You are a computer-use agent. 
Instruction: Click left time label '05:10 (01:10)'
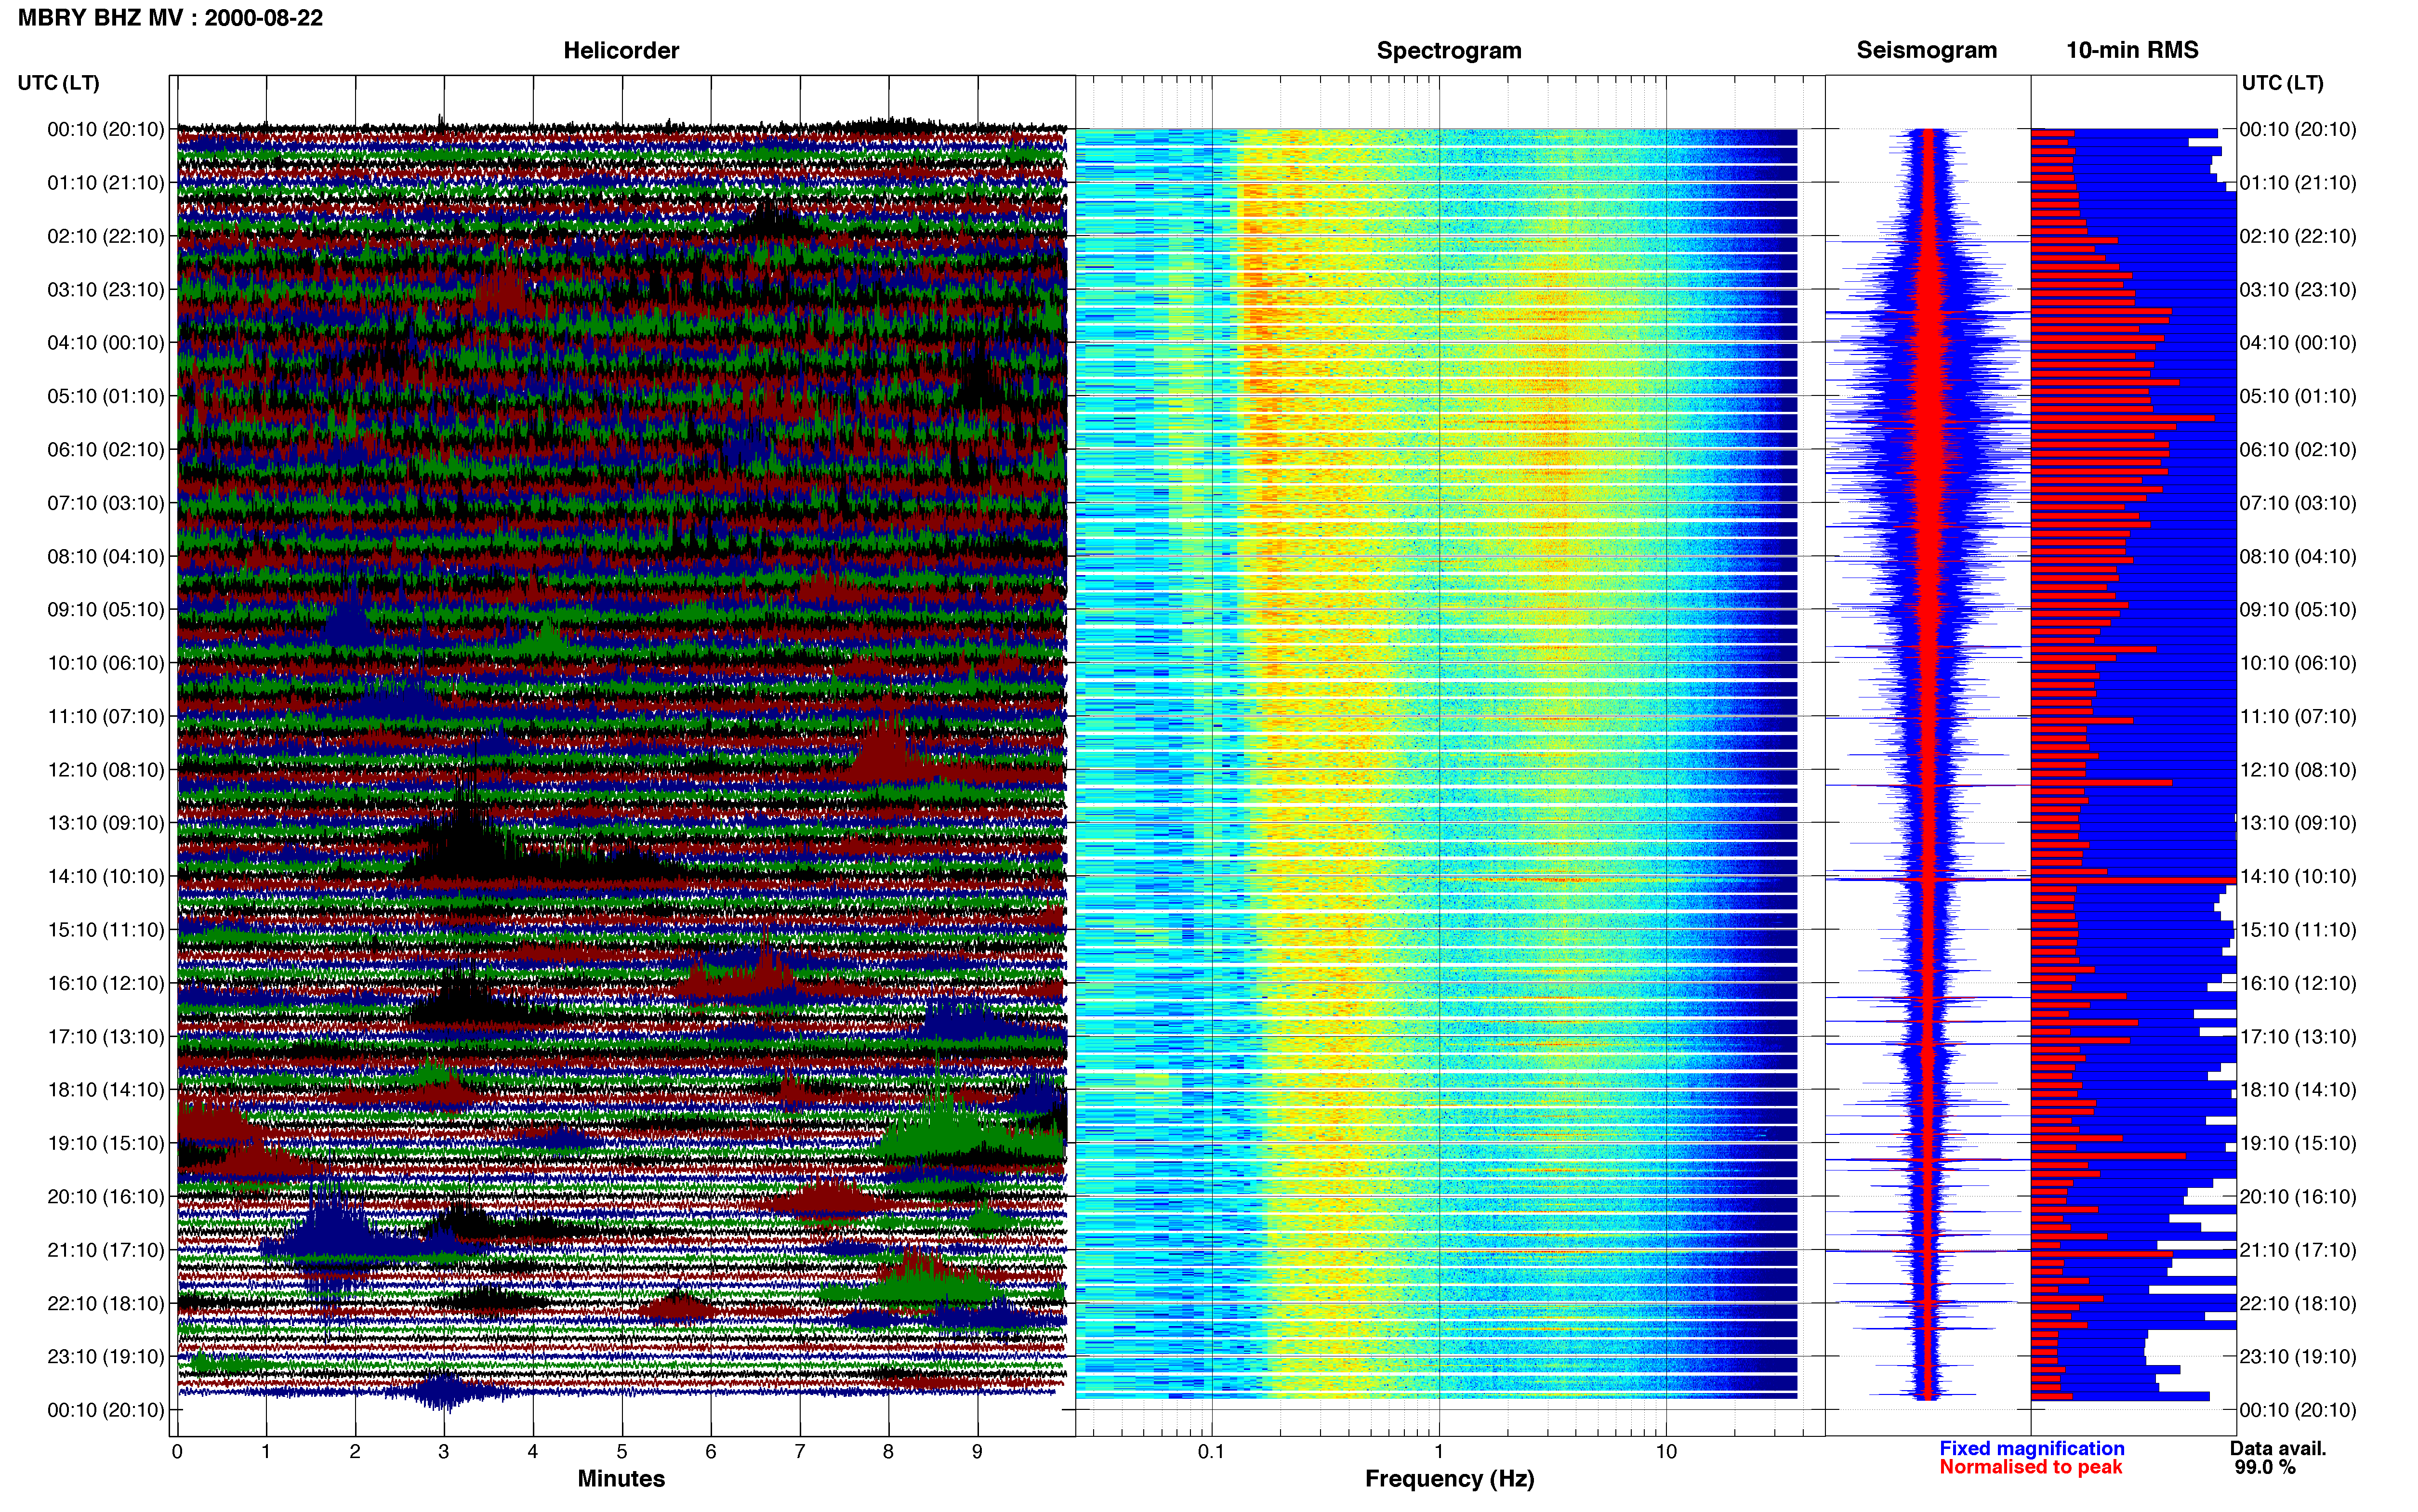106,396
